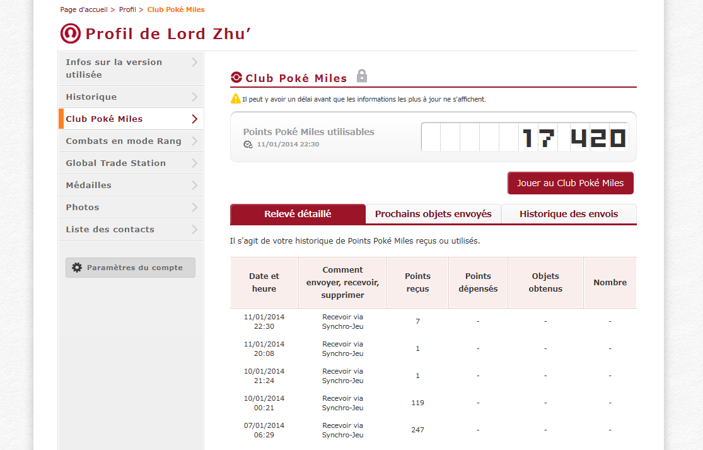The image size is (703, 450).
Task: Click the date cell 10/01/2014 00:21
Action: tap(264, 403)
